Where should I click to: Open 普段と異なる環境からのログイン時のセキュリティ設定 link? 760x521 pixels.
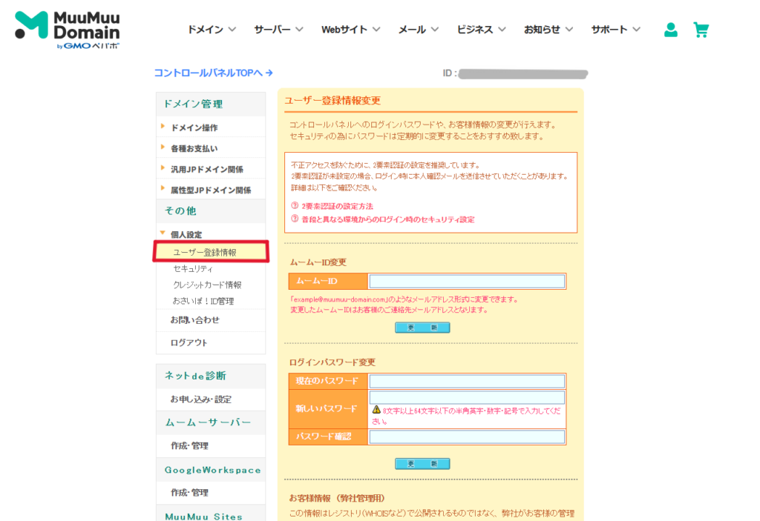point(387,219)
